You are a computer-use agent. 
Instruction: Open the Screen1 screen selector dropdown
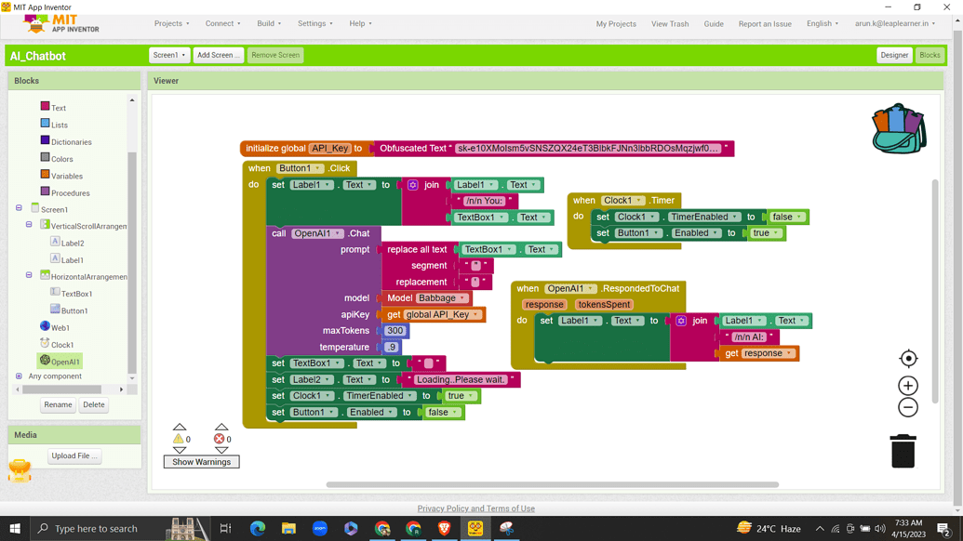point(169,55)
